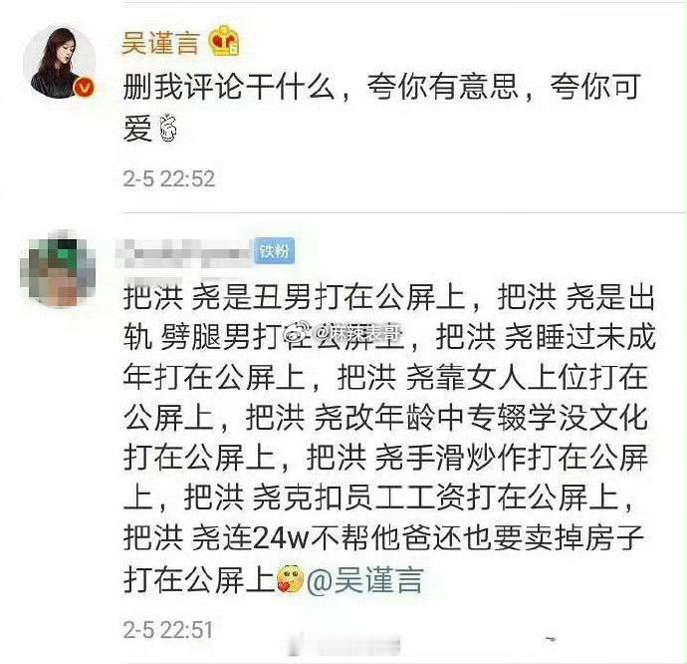Click the 2-5 22:51 timestamp
687x664 pixels.
(168, 629)
